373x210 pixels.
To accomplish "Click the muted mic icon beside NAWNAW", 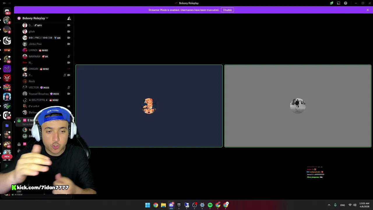I will tap(69, 57).
